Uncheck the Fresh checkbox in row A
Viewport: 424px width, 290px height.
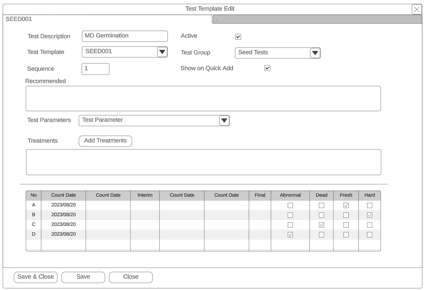346,206
